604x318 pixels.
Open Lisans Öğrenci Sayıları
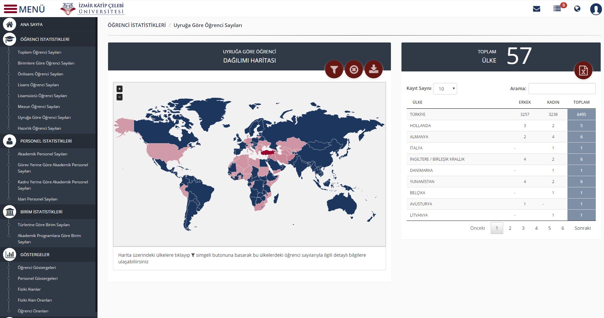[x=38, y=85]
